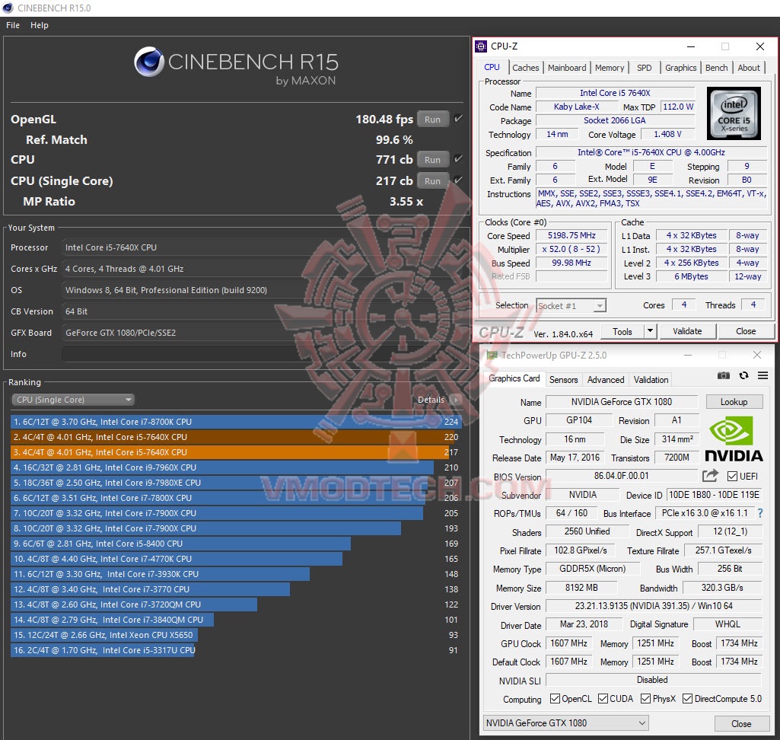Screen dimensions: 780x740
Task: Click the Details label in Ranking
Action: click(x=431, y=400)
